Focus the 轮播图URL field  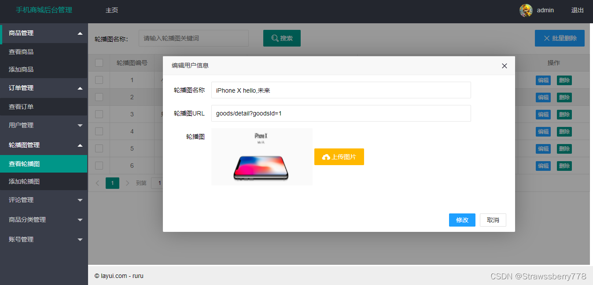[341, 113]
